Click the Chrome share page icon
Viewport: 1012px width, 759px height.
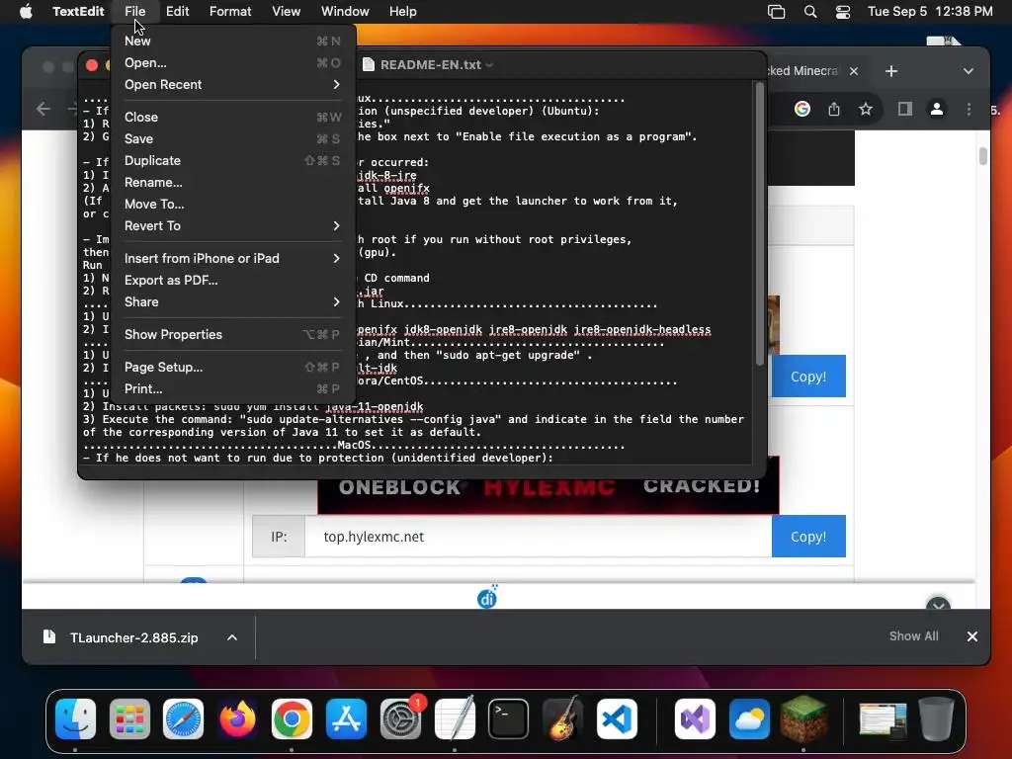pyautogui.click(x=834, y=109)
